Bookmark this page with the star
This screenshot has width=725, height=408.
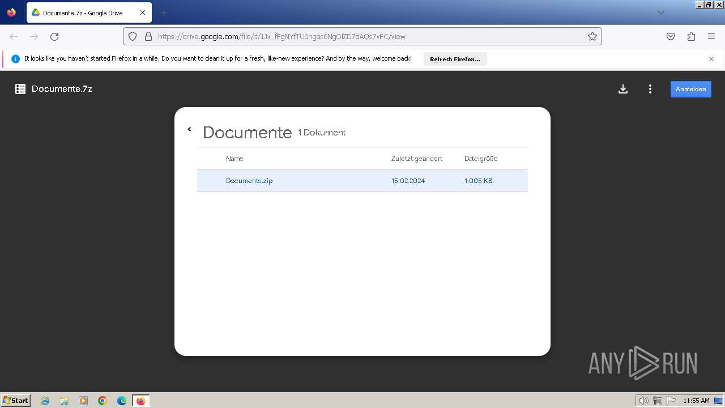pyautogui.click(x=592, y=36)
